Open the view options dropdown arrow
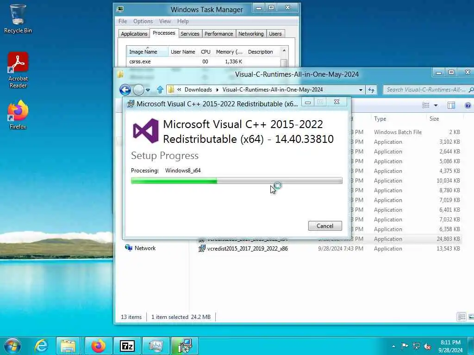The image size is (474, 355). point(436,105)
